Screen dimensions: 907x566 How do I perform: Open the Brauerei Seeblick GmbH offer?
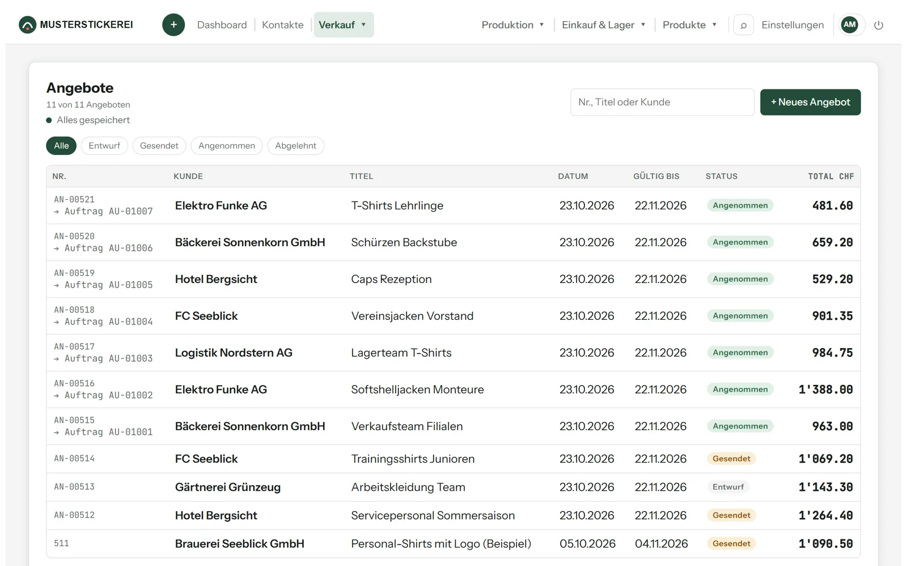239,544
